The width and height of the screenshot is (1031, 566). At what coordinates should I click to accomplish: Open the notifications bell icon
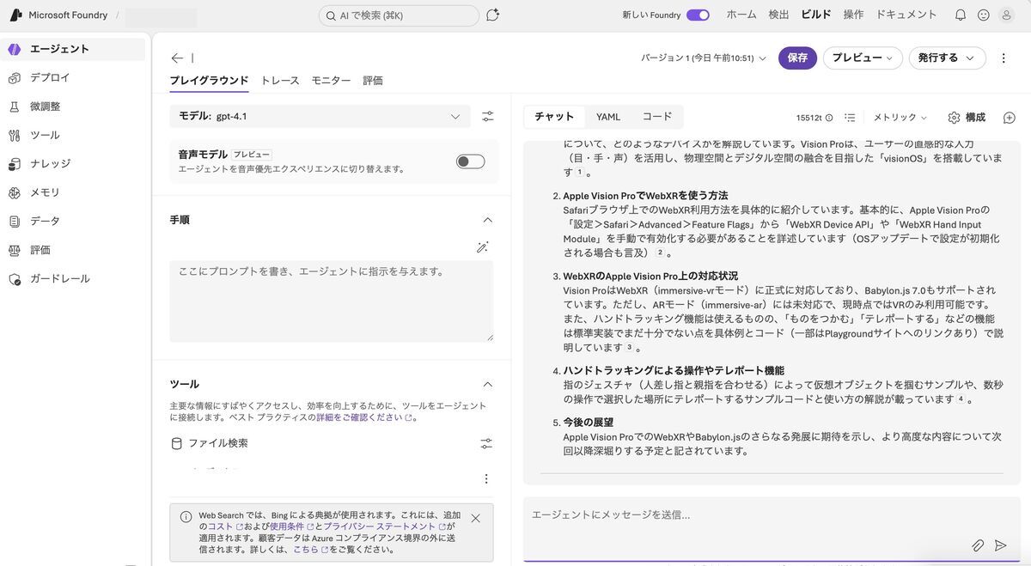(961, 15)
